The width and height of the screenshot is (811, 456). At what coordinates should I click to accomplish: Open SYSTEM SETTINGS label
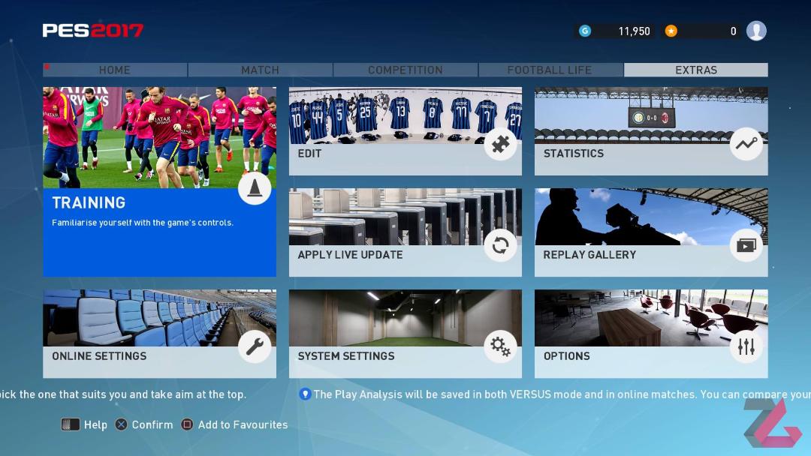point(346,355)
